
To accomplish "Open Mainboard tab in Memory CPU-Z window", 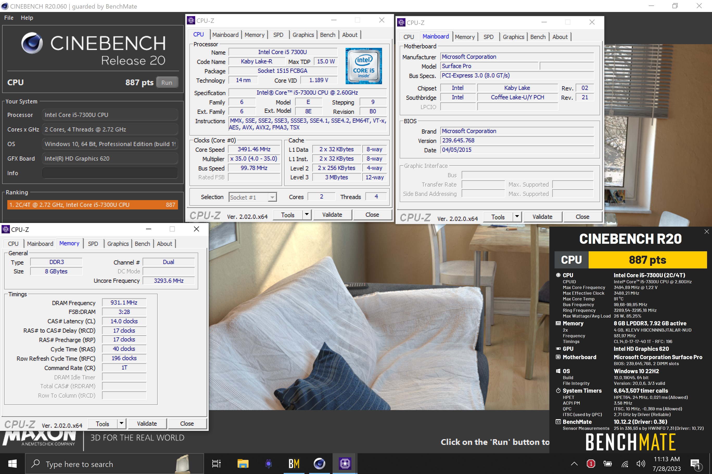I will click(x=40, y=244).
